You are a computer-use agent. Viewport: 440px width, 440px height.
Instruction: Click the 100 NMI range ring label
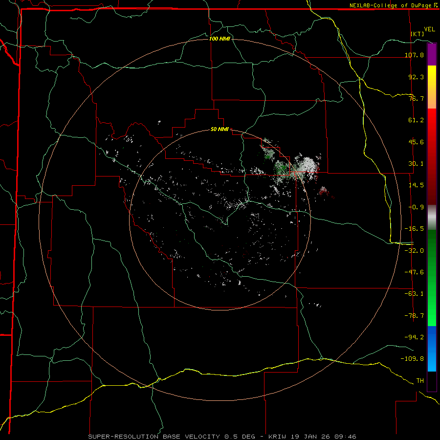220,39
